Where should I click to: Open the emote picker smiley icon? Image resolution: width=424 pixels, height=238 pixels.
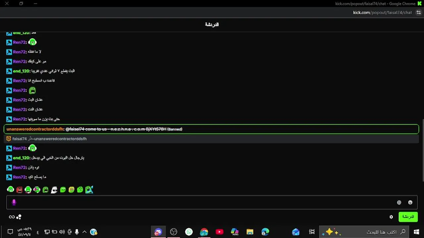click(x=410, y=202)
